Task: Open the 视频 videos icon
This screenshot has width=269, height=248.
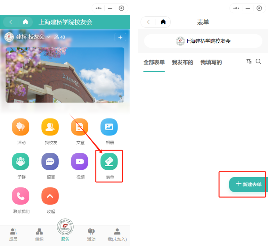Action: coord(79,161)
